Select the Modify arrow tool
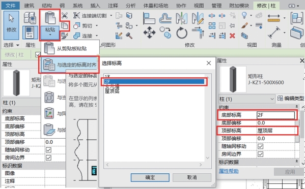The height and width of the screenshot is (189, 305). (x=11, y=25)
